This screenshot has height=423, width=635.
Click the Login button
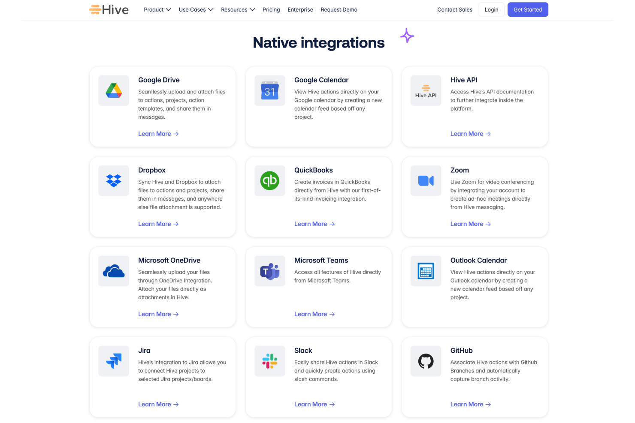491,9
